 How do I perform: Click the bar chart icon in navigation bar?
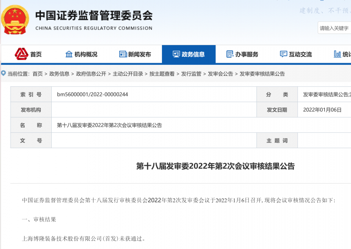click(x=337, y=54)
